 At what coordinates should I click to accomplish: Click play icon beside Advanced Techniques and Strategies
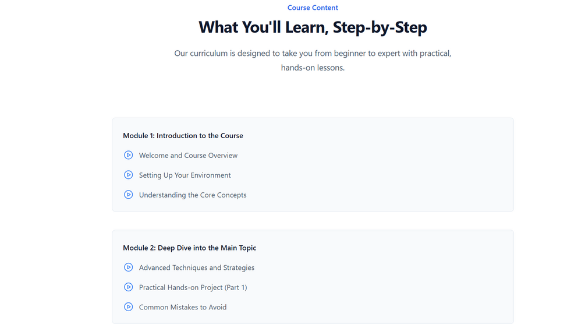click(129, 267)
